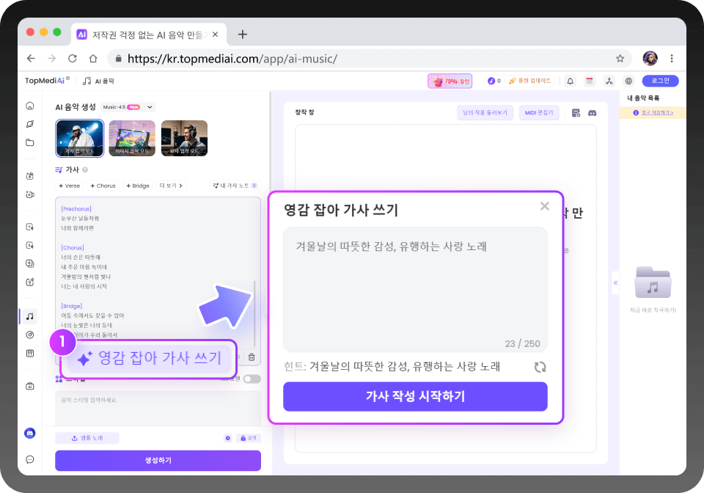Expand 더 보기 lyric section options

coord(169,186)
